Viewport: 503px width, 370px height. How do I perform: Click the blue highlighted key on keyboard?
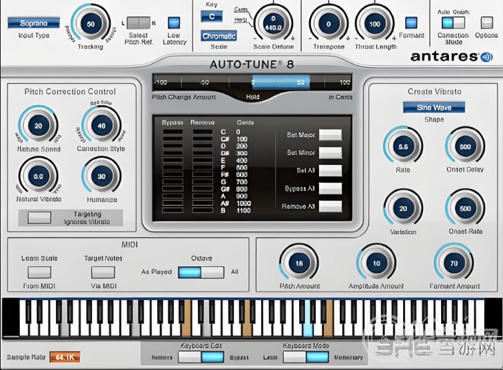pyautogui.click(x=308, y=327)
